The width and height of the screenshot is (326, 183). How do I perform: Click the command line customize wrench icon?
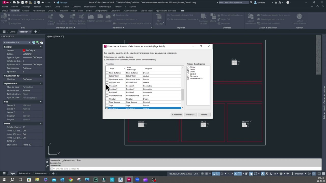47,166
